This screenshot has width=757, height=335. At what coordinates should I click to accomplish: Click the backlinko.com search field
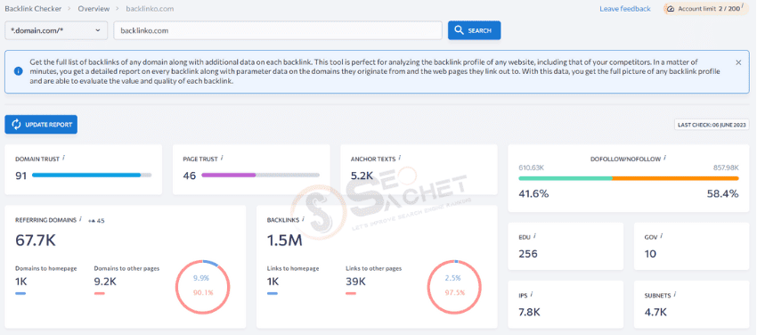[x=278, y=30]
